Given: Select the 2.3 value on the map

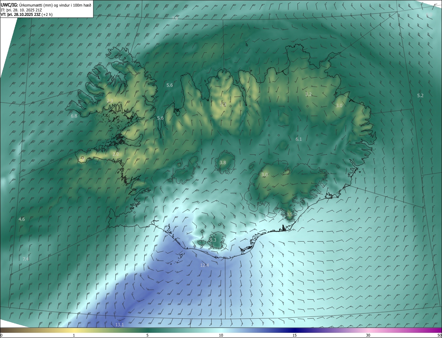Looking at the screenshot, I should 110,101.
